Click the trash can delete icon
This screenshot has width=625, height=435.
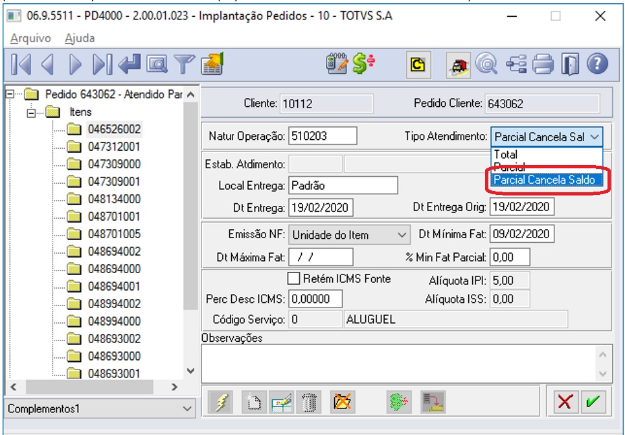pos(309,402)
